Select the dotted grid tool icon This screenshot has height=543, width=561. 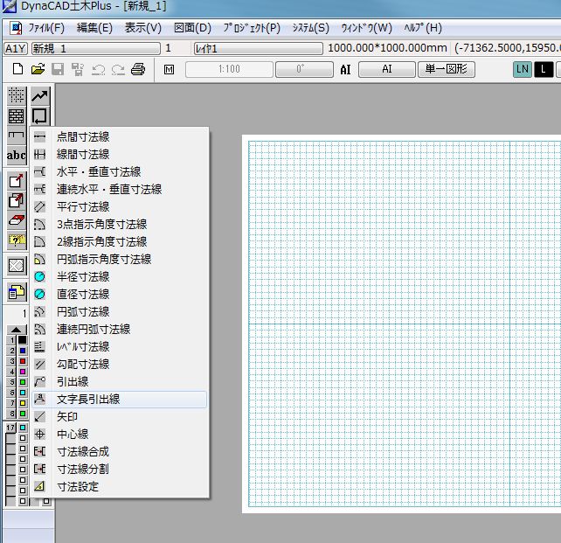tap(16, 95)
